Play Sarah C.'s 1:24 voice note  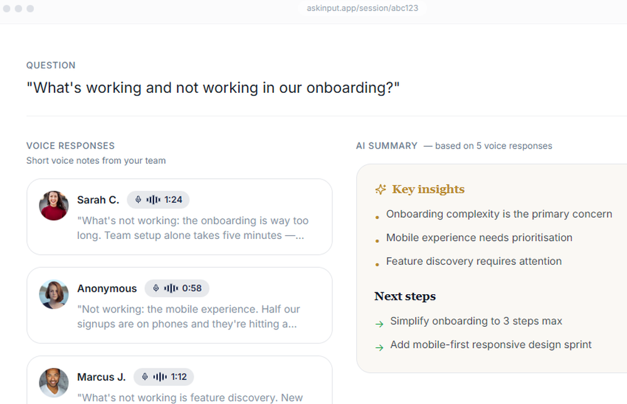(158, 199)
